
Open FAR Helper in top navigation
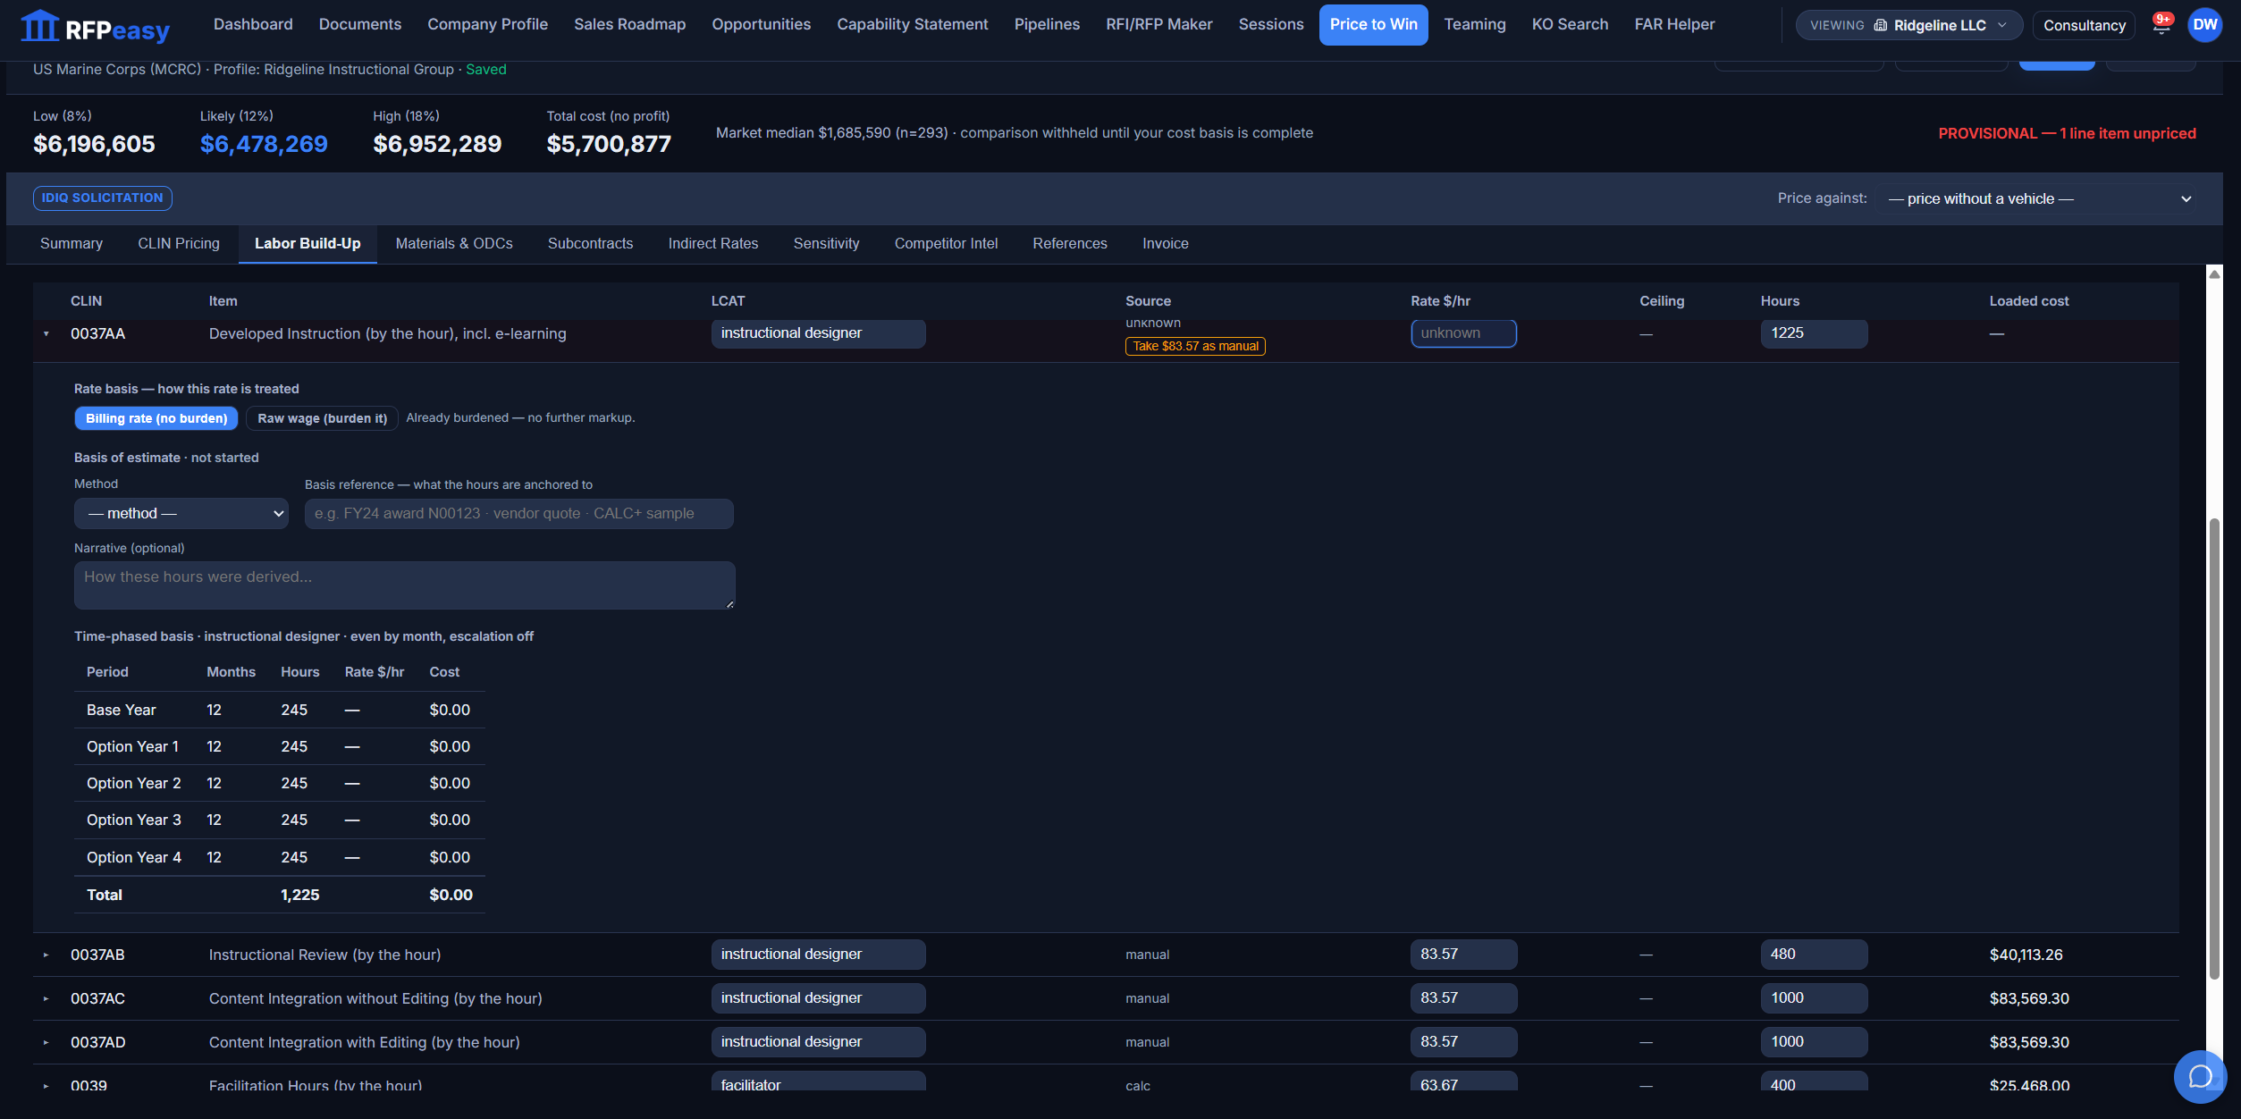1674,24
